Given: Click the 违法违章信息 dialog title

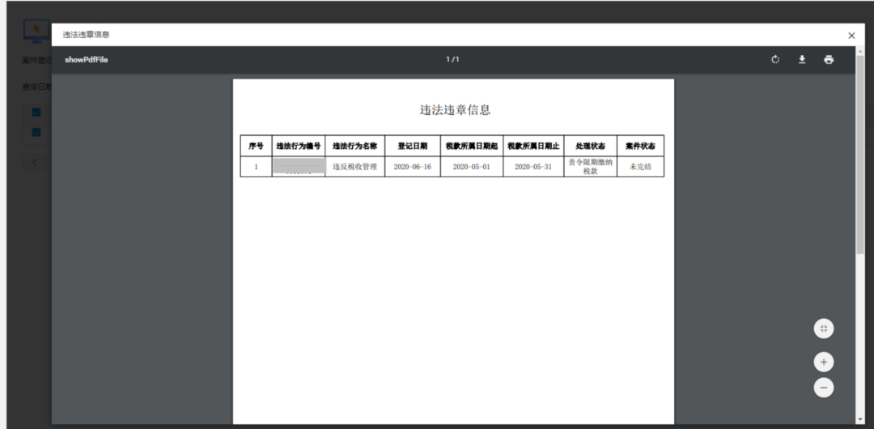Looking at the screenshot, I should point(87,35).
